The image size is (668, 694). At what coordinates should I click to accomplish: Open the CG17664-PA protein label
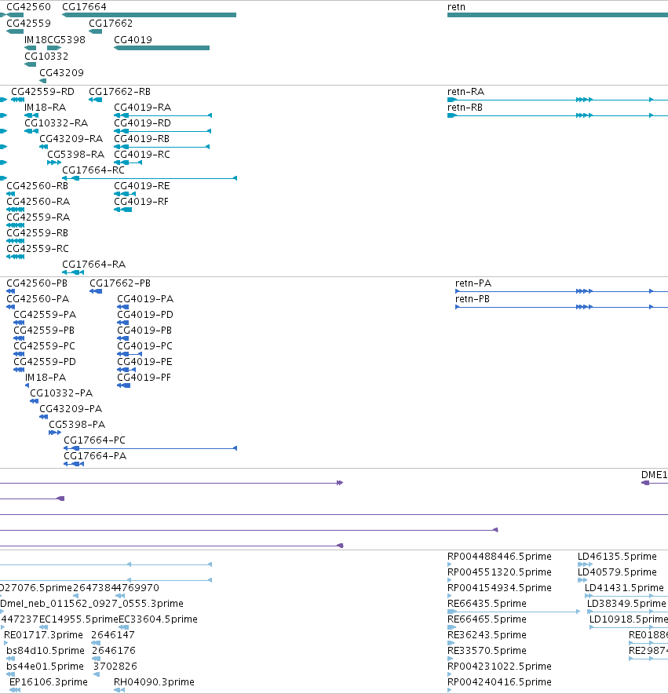95,456
